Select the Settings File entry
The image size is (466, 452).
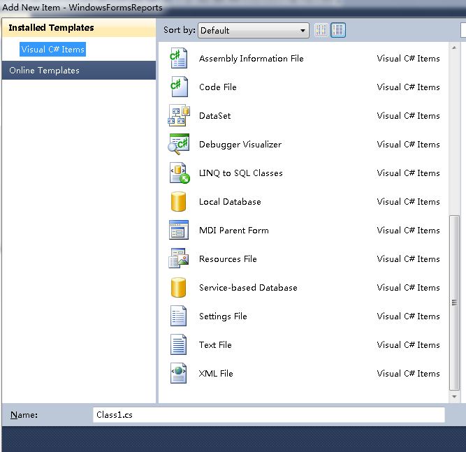(x=223, y=316)
